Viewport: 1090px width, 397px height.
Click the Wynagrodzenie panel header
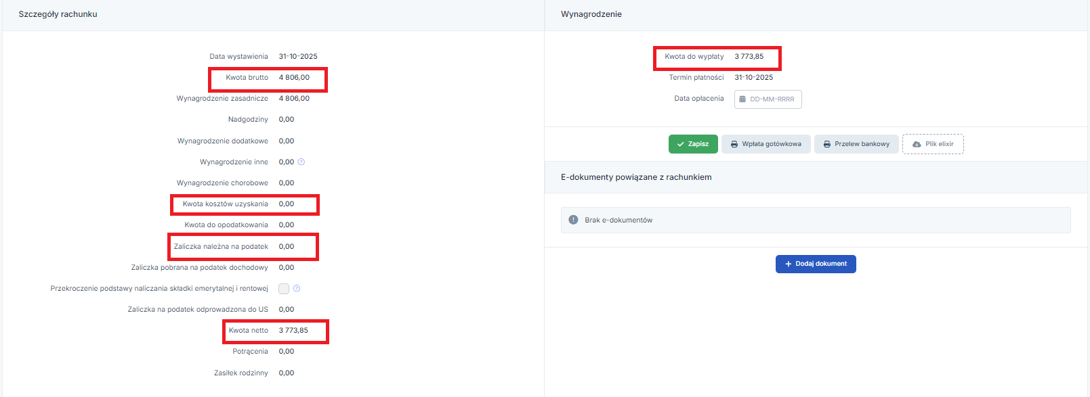591,14
